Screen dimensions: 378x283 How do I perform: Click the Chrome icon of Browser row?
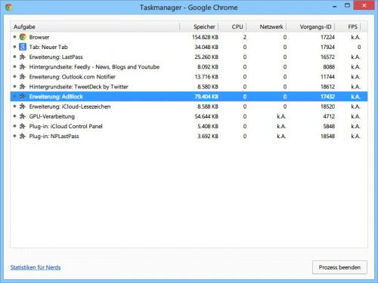(x=23, y=37)
